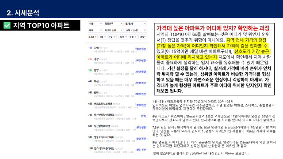This screenshot has width=283, height=159.
Task: Click the 지역 TOP10 아파트 heading label
Action: coord(41,26)
